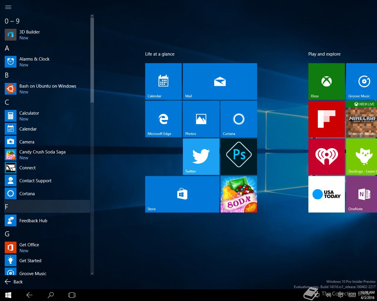Open Cortana from the app list
Viewport: 377px width, 301px height.
[x=47, y=193]
